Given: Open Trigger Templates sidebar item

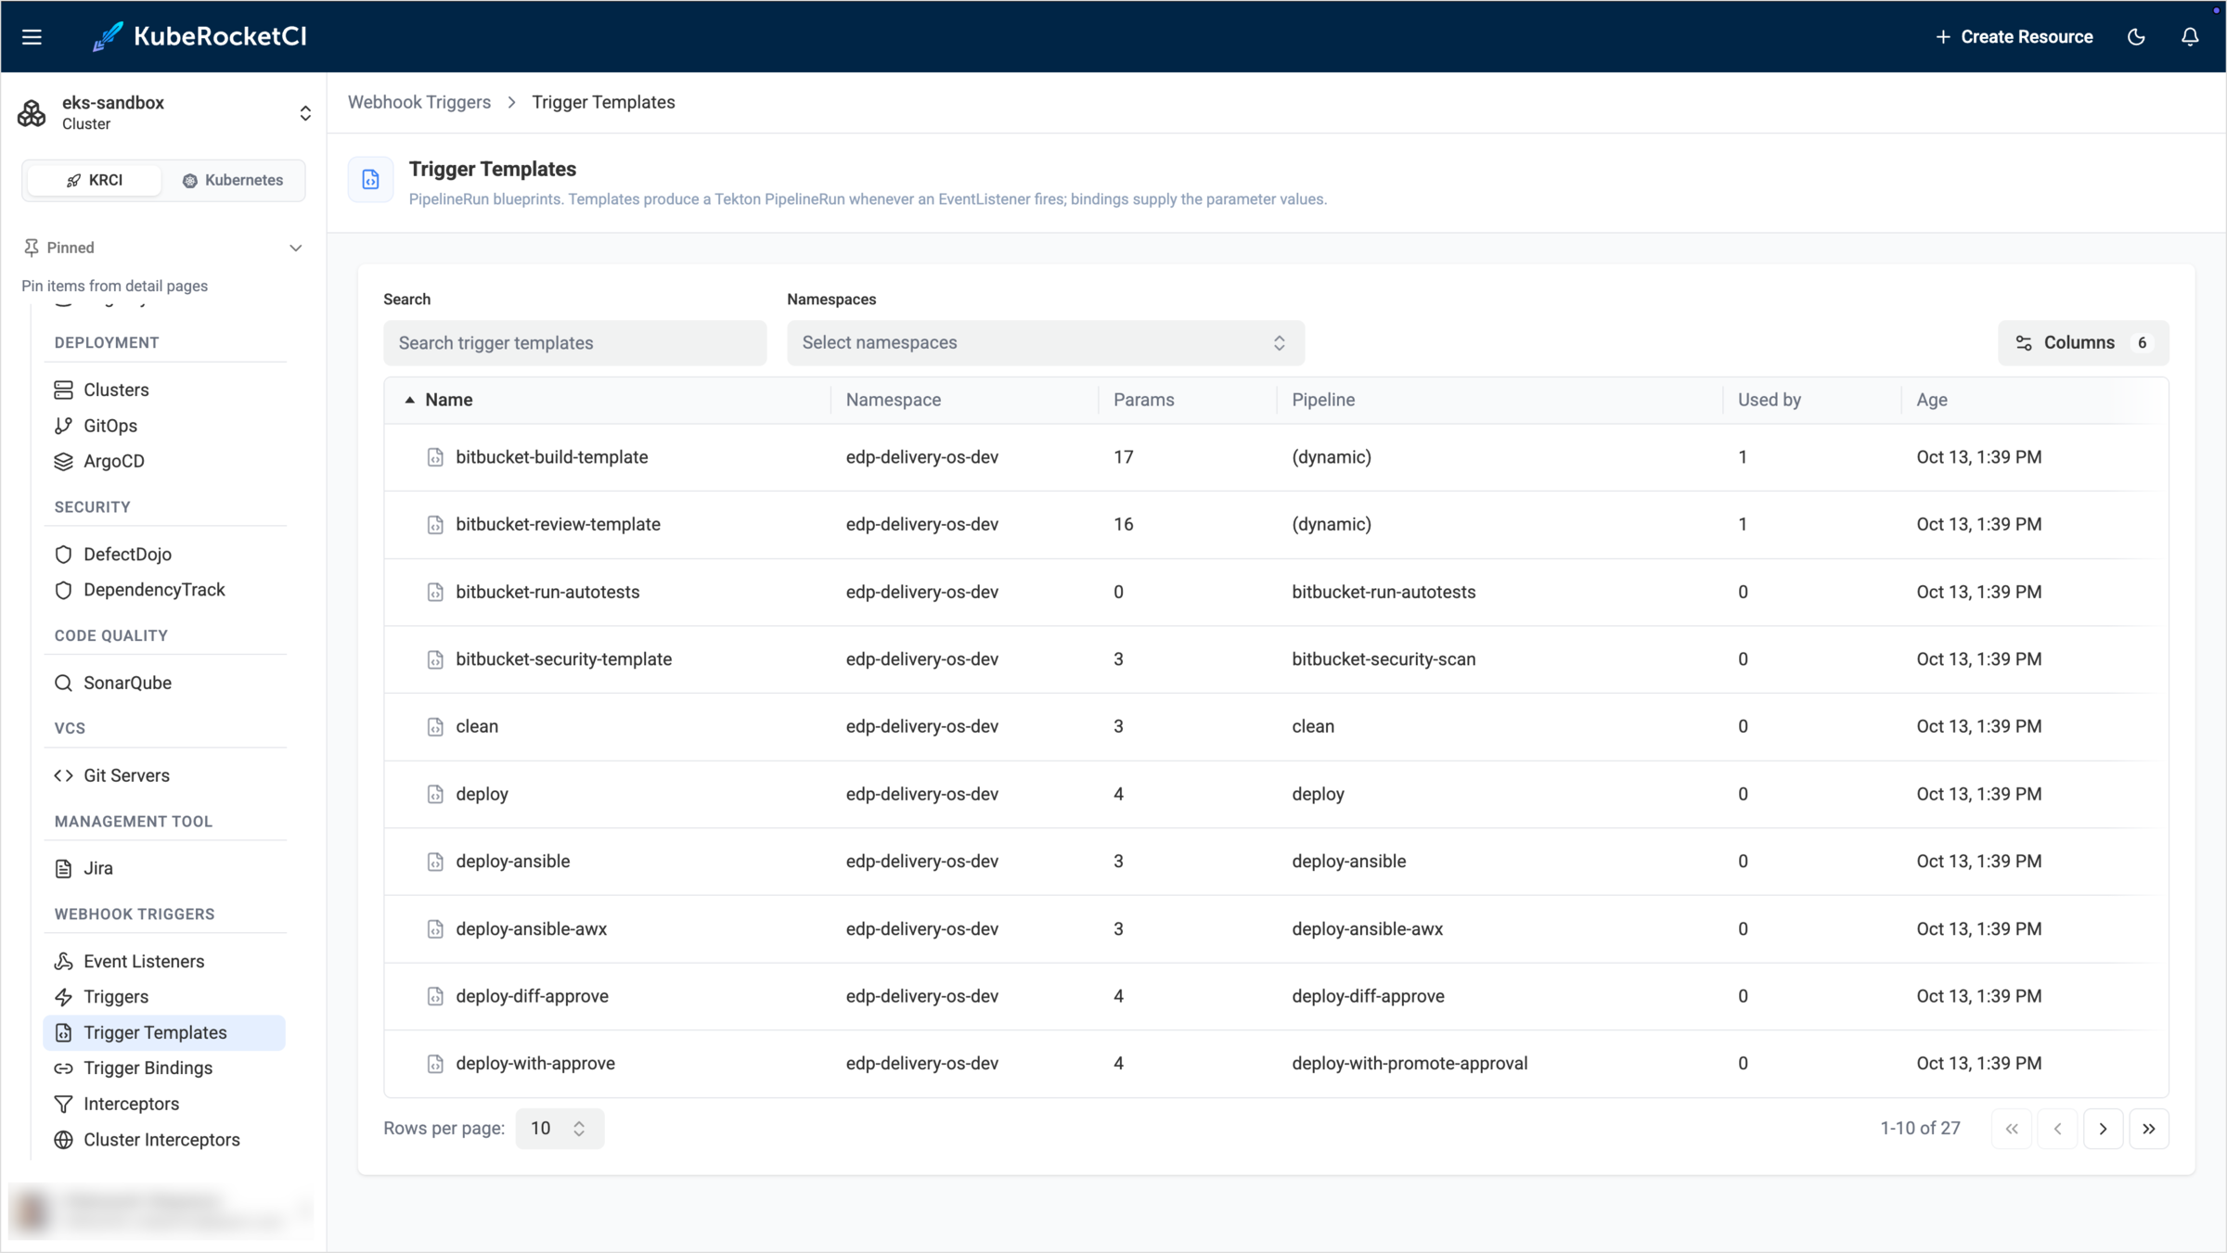Looking at the screenshot, I should tap(164, 1032).
